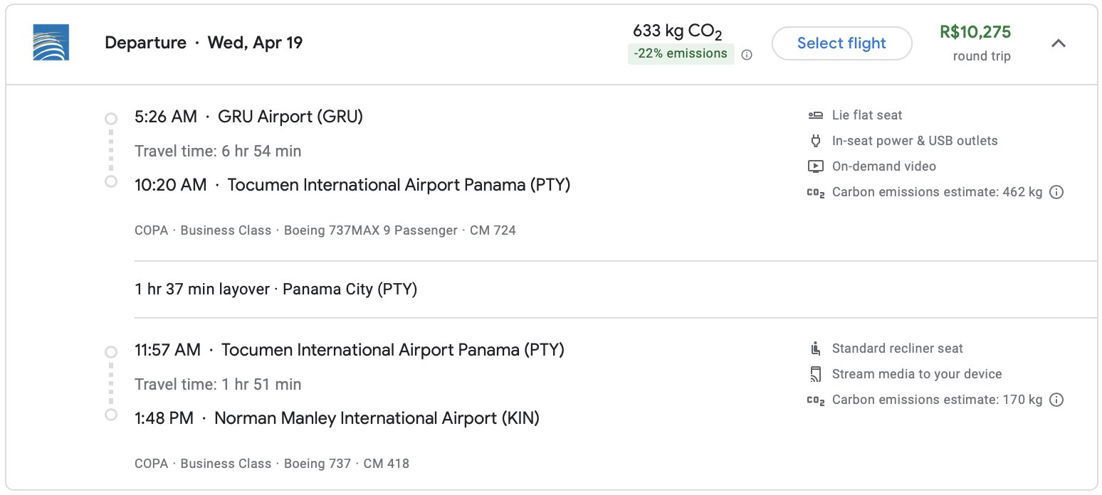Click the In-seat power plug icon
The image size is (1102, 495).
click(x=815, y=141)
